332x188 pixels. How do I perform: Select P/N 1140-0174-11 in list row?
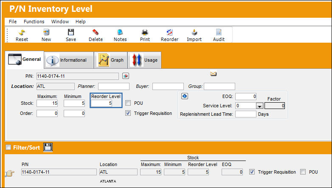click(59, 172)
